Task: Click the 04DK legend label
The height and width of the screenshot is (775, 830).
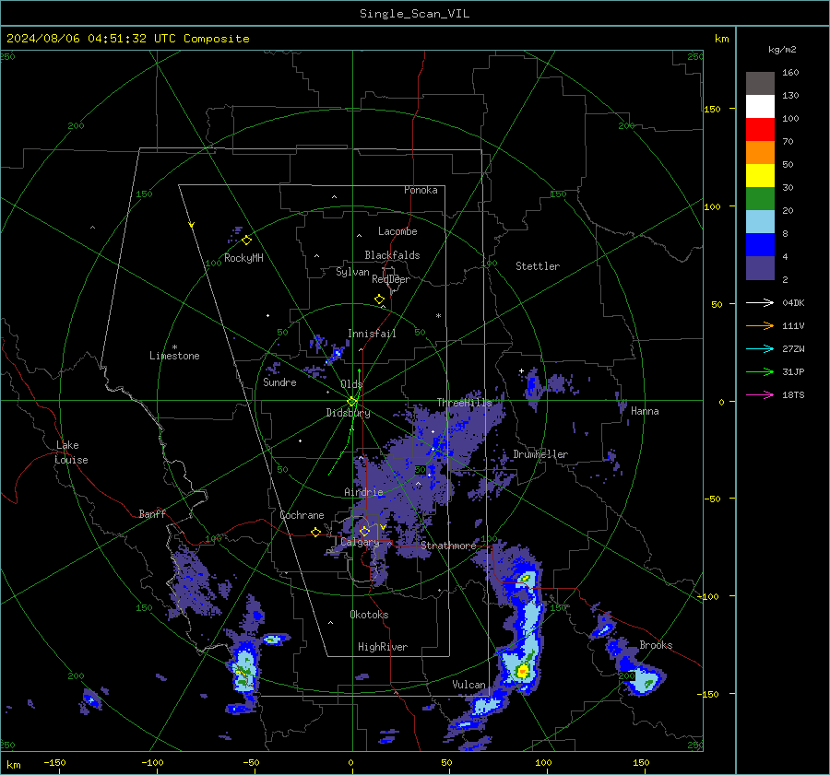Action: click(793, 303)
